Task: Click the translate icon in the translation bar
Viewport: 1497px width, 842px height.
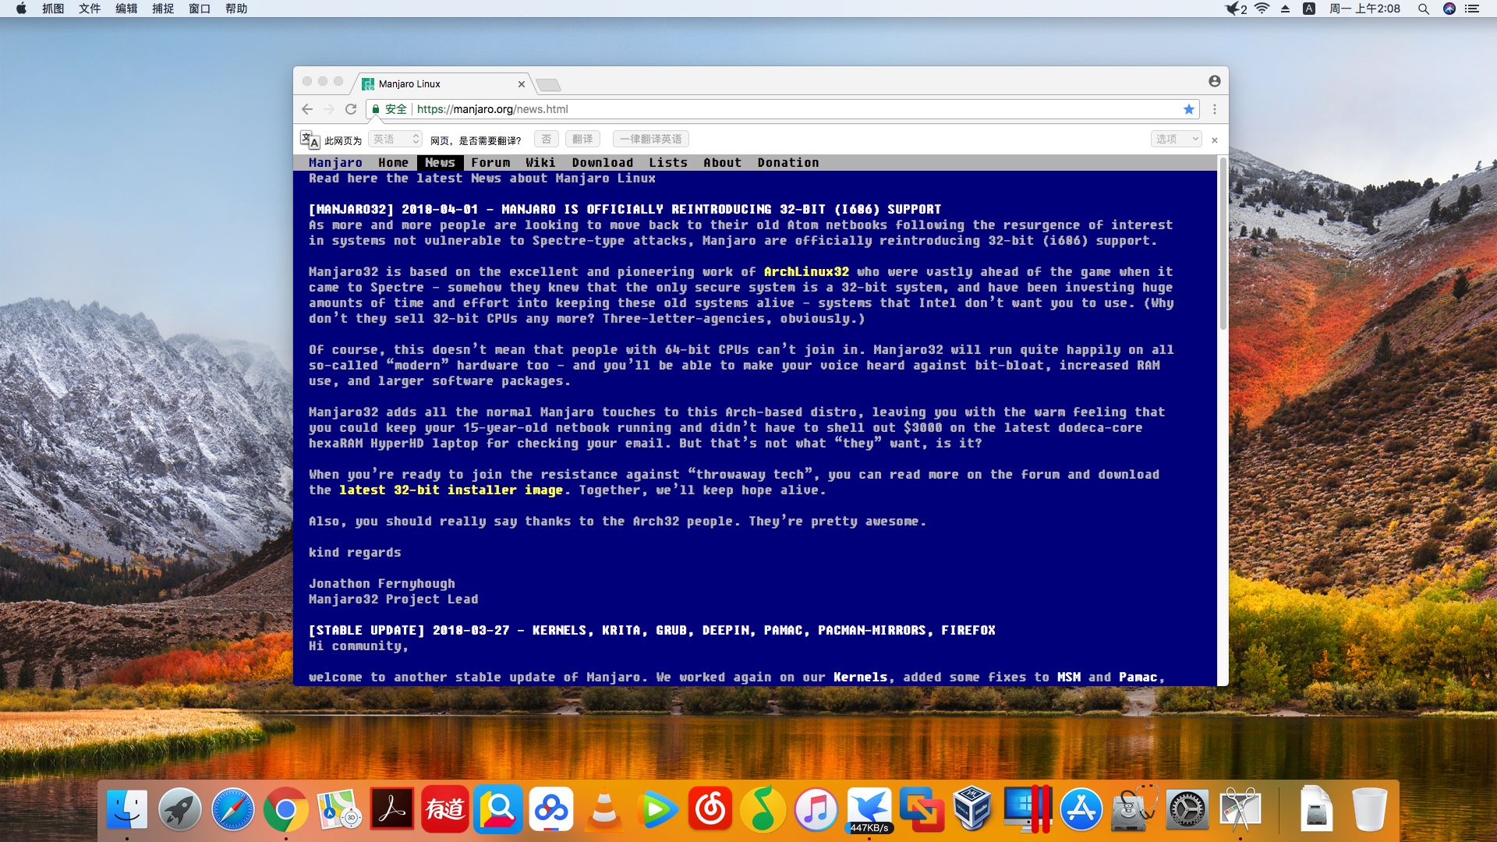Action: [x=310, y=140]
